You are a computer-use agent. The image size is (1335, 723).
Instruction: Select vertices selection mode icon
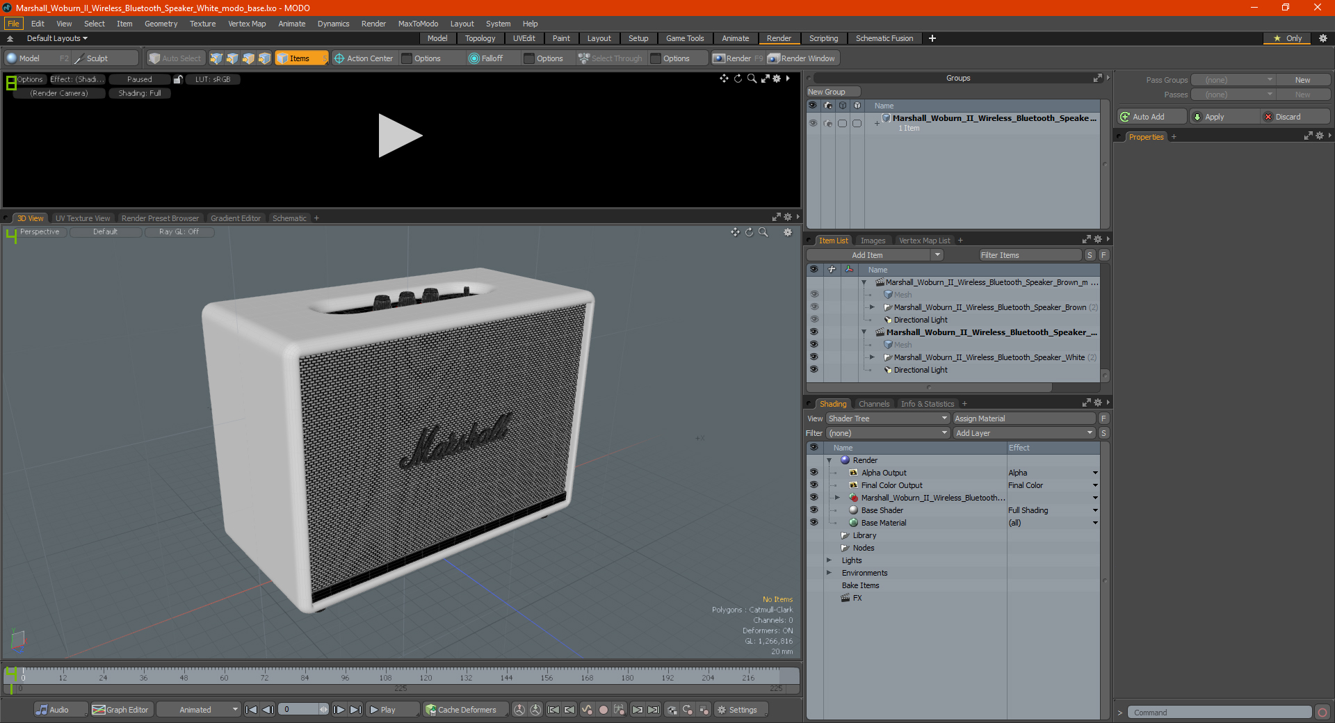click(216, 58)
